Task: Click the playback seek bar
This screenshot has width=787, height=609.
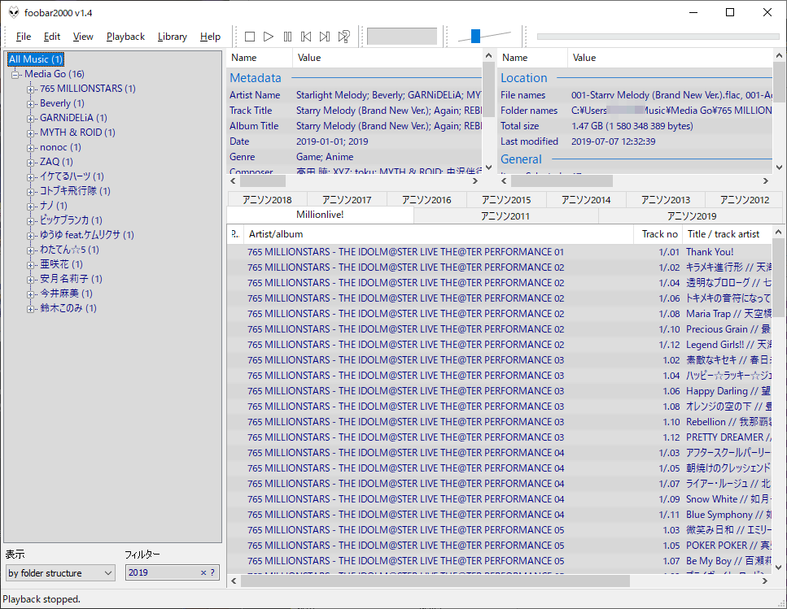Action: [658, 37]
